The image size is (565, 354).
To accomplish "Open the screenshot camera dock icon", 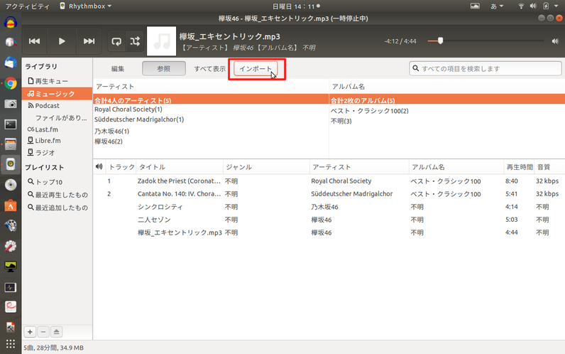I will point(11,104).
